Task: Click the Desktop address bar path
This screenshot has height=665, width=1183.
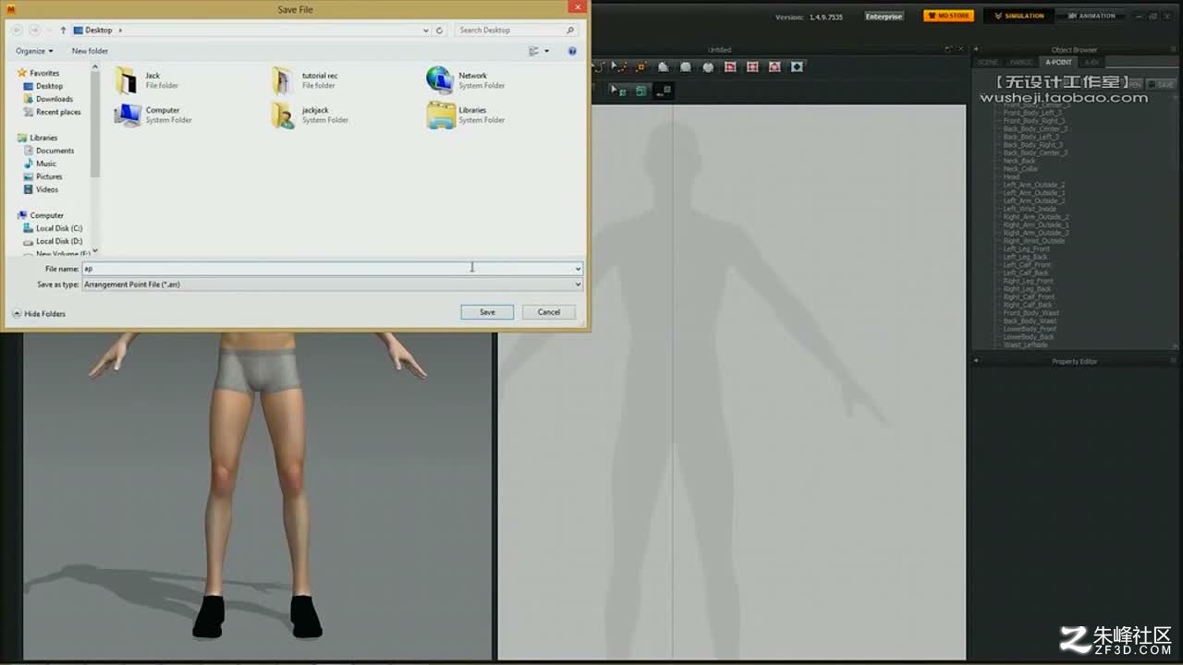Action: (98, 30)
